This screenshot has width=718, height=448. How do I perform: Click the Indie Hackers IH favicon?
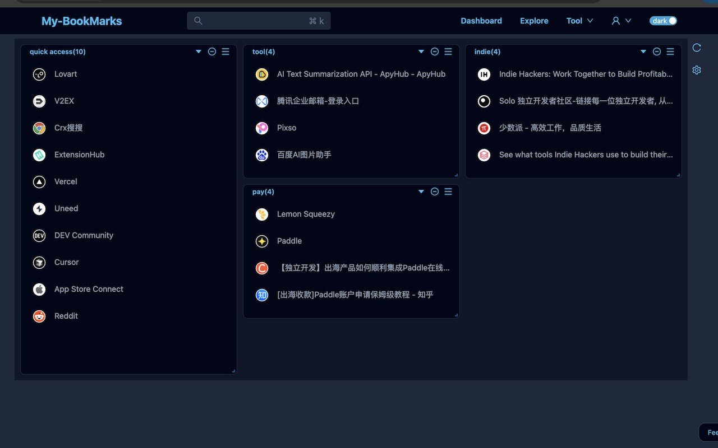point(484,74)
